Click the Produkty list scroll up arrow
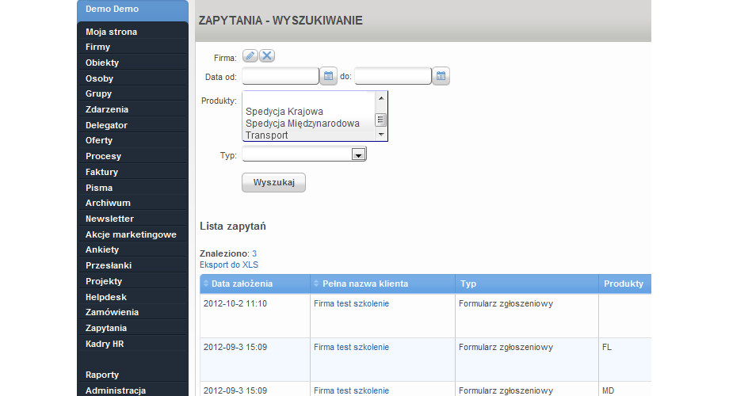The width and height of the screenshot is (729, 396). click(381, 98)
